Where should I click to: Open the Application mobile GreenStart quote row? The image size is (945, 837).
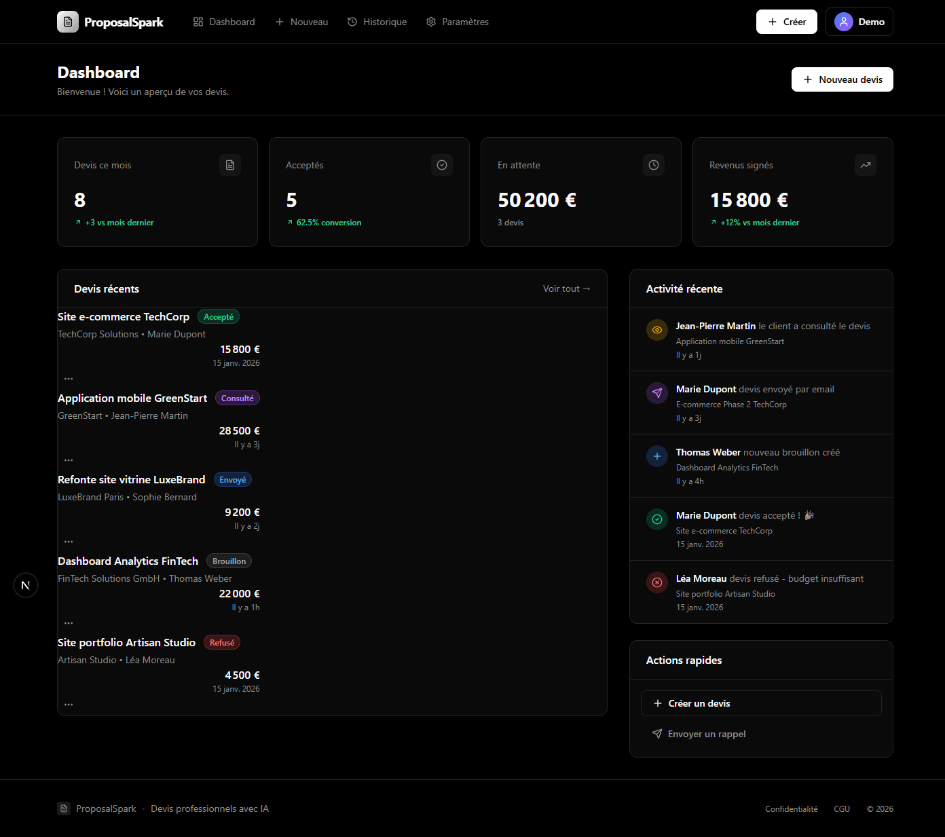132,398
